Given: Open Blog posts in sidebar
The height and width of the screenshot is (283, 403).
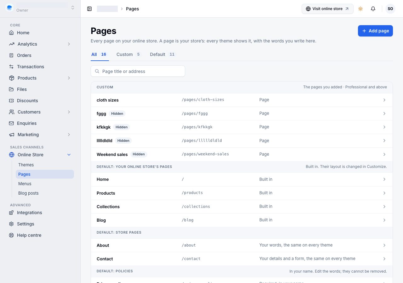Looking at the screenshot, I should pyautogui.click(x=45, y=193).
